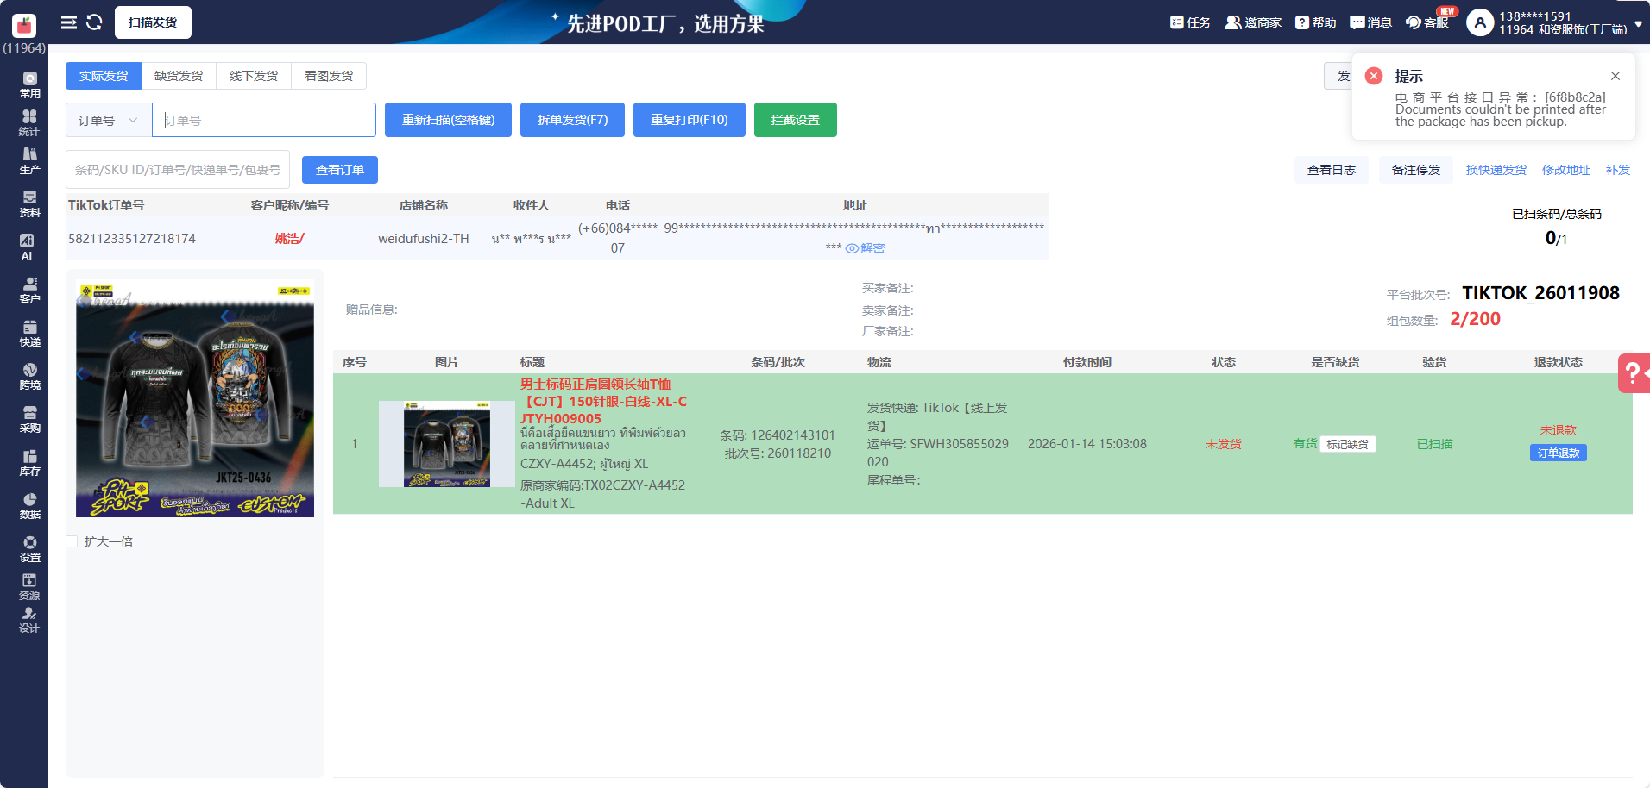
Task: Open 帮助 in the top bar
Action: (x=1315, y=22)
